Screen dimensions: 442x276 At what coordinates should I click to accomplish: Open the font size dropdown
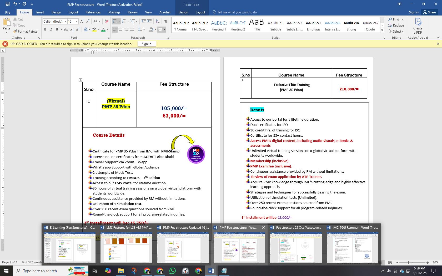[77, 22]
